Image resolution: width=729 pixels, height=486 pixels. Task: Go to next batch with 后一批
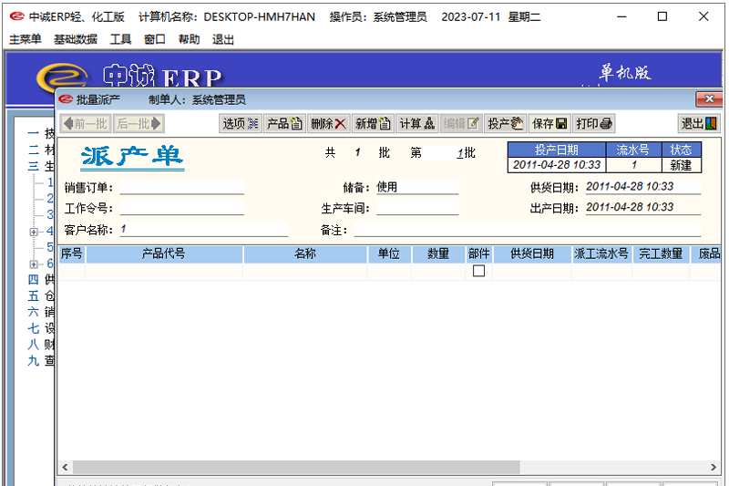tap(139, 124)
